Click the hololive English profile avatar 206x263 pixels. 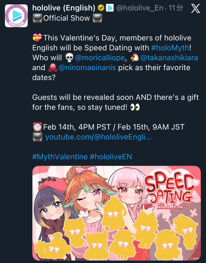(x=16, y=16)
